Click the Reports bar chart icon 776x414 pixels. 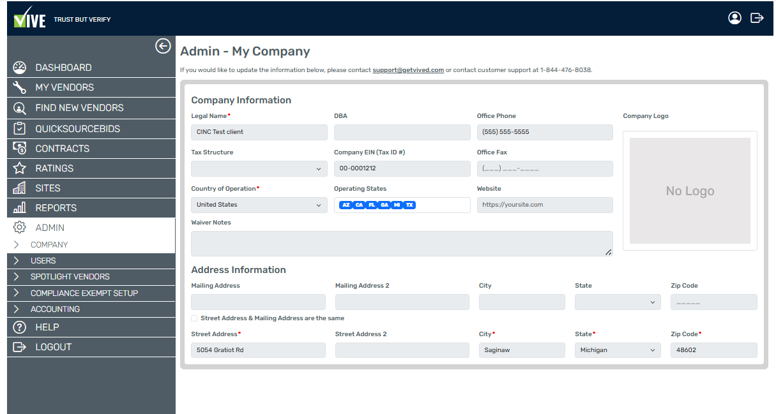(20, 208)
